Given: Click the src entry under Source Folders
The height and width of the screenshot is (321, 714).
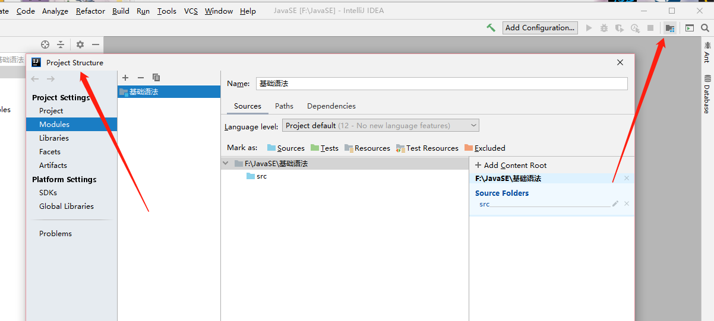Looking at the screenshot, I should (485, 204).
